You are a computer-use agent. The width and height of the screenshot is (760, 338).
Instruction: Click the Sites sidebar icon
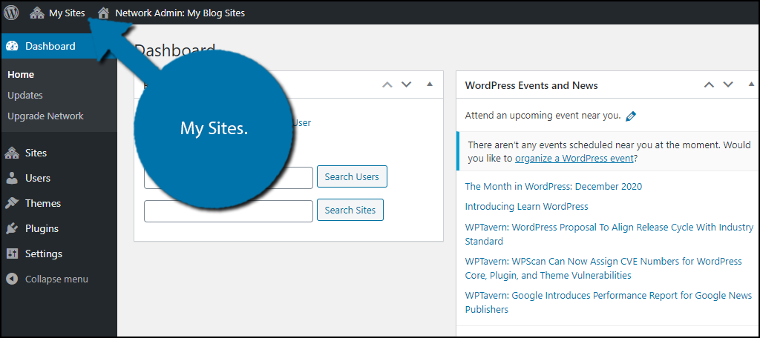(12, 153)
